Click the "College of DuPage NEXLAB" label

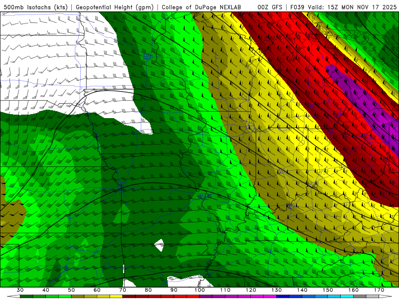[x=201, y=7]
